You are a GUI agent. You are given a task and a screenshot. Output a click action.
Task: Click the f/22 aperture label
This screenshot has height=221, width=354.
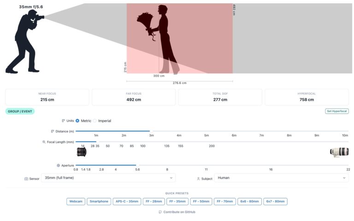click(x=348, y=169)
